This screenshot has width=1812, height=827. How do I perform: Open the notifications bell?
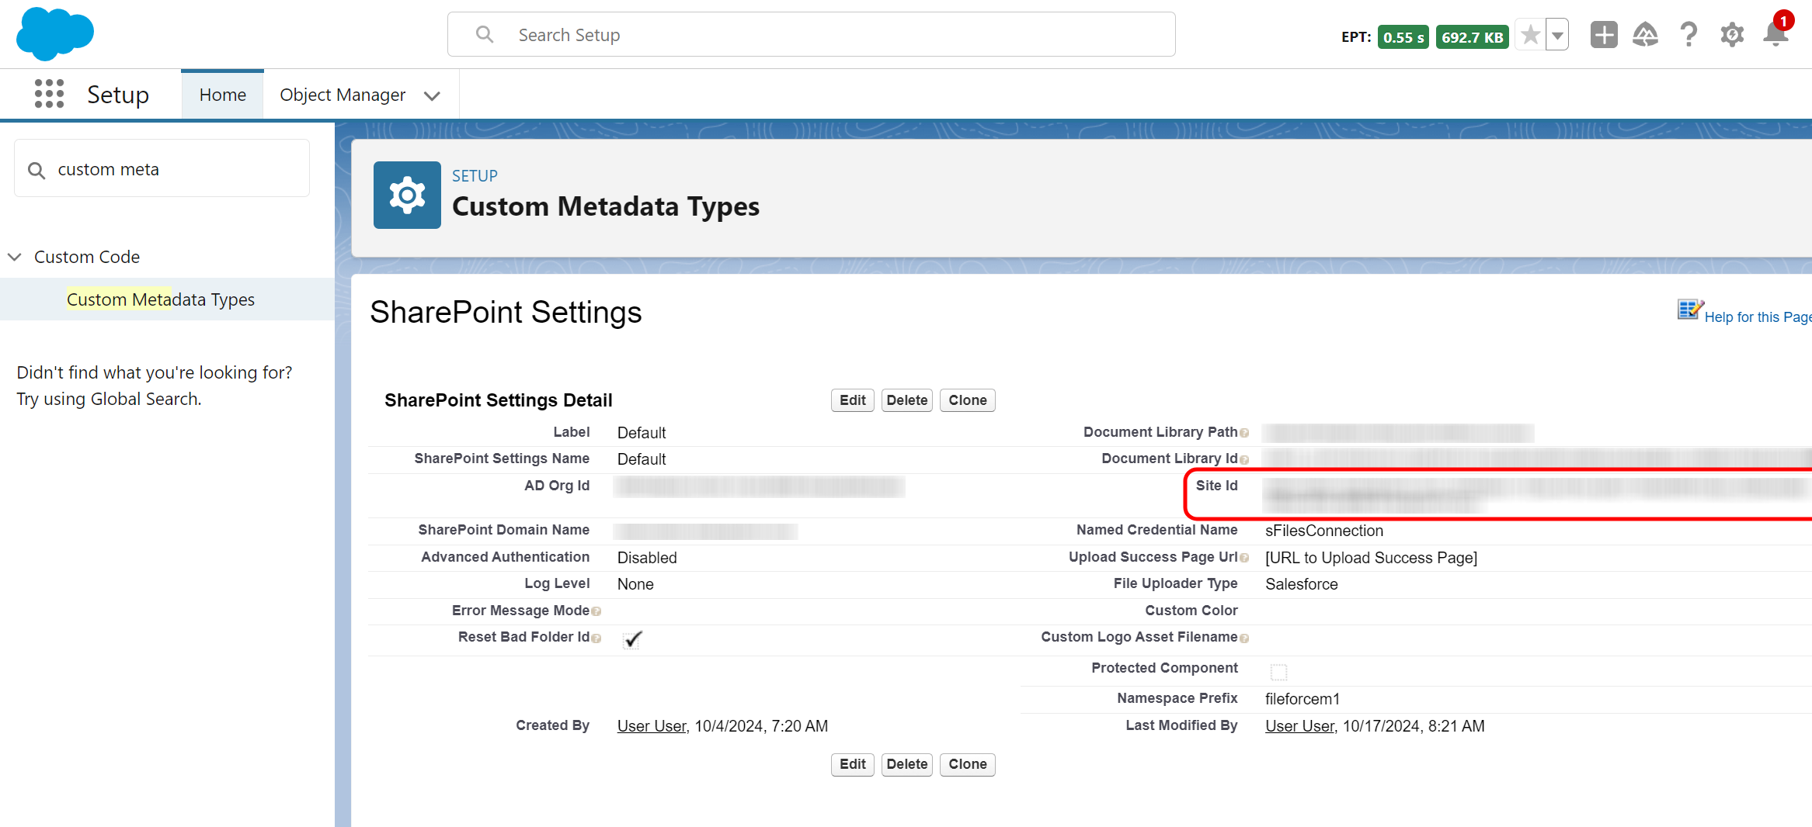[1775, 35]
